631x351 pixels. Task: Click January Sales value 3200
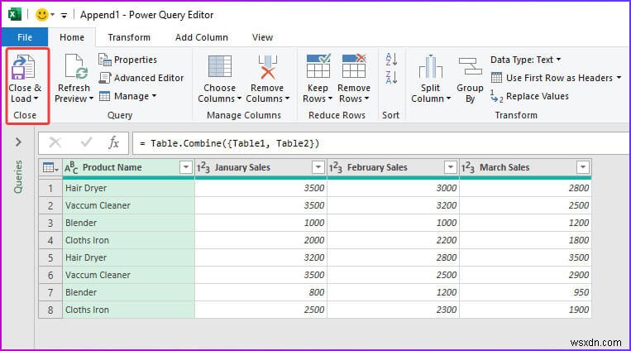click(x=261, y=257)
